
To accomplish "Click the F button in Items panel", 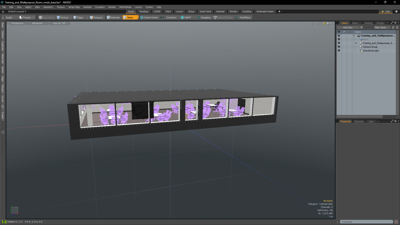I will click(397, 27).
